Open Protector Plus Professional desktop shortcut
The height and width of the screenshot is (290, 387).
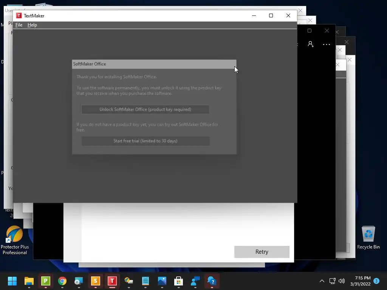click(x=15, y=240)
